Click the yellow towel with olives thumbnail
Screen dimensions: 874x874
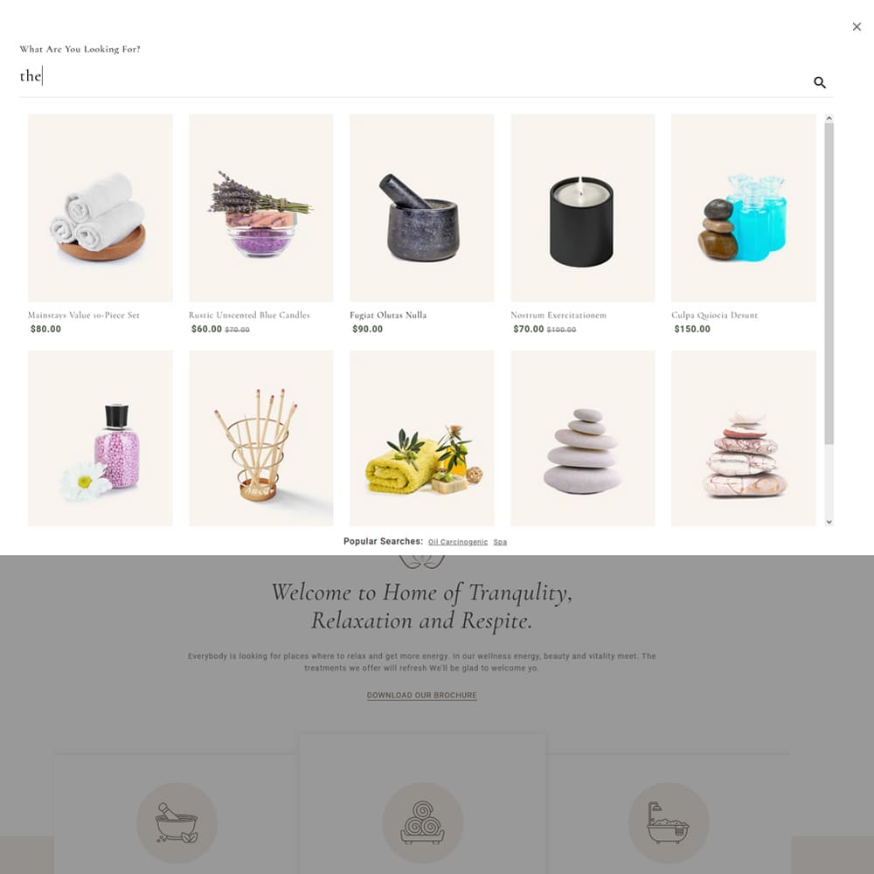[422, 438]
